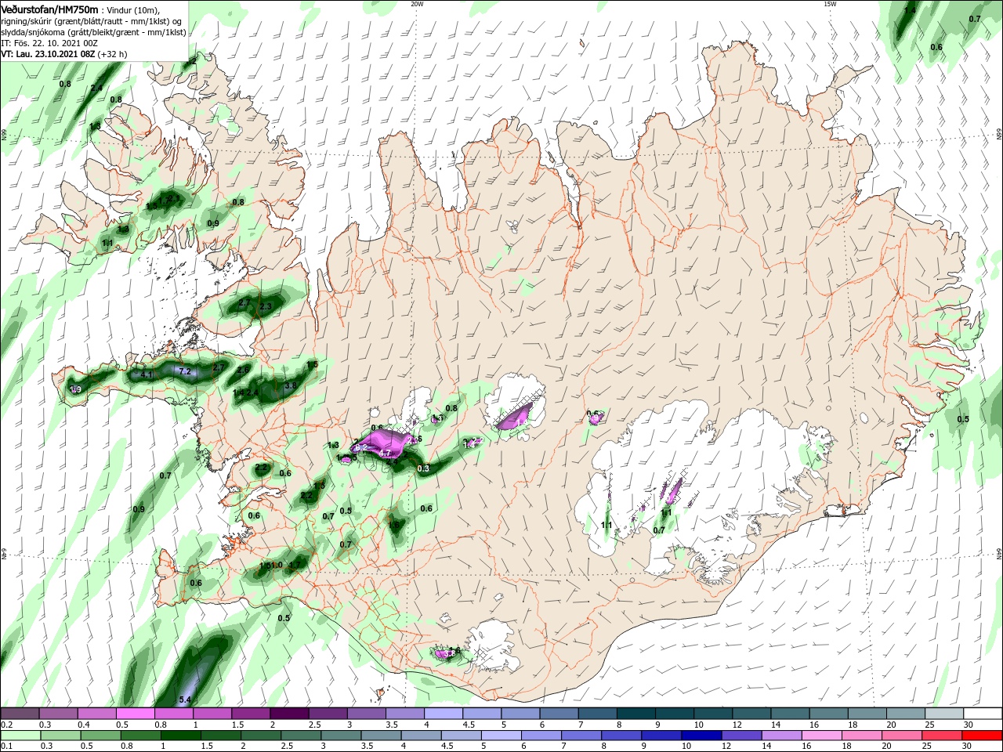Select the dark navy blue swatch at 10 in lower legend
1003x752 pixels.
coord(701,736)
